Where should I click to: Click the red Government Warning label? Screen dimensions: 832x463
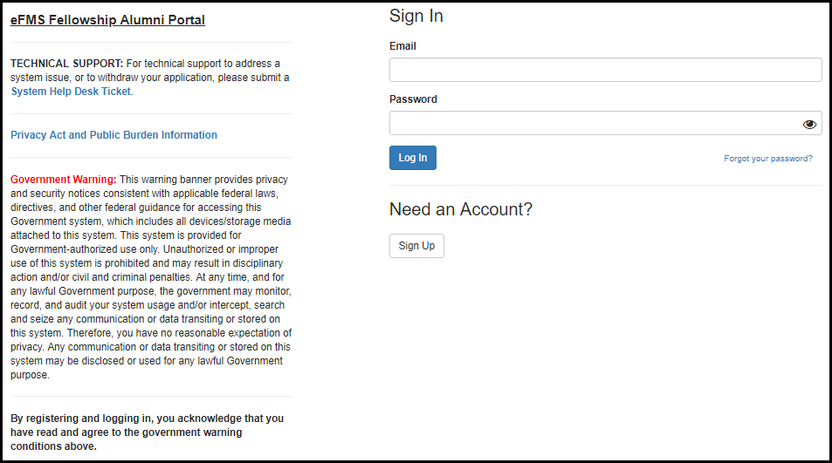tap(63, 180)
